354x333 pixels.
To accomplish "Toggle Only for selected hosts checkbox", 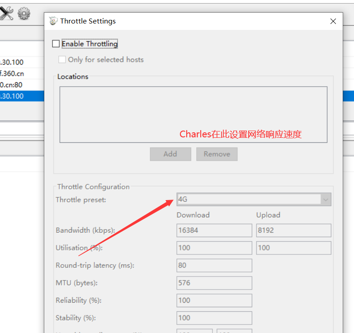I will (x=62, y=60).
